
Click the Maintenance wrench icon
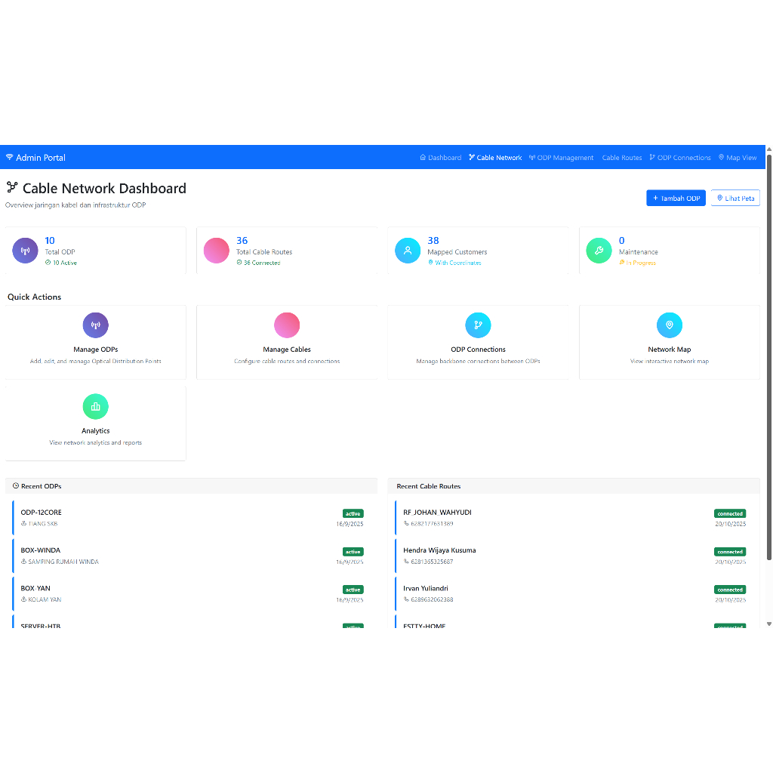tap(599, 251)
